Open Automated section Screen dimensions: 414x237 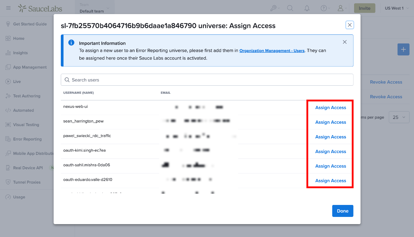(23, 110)
